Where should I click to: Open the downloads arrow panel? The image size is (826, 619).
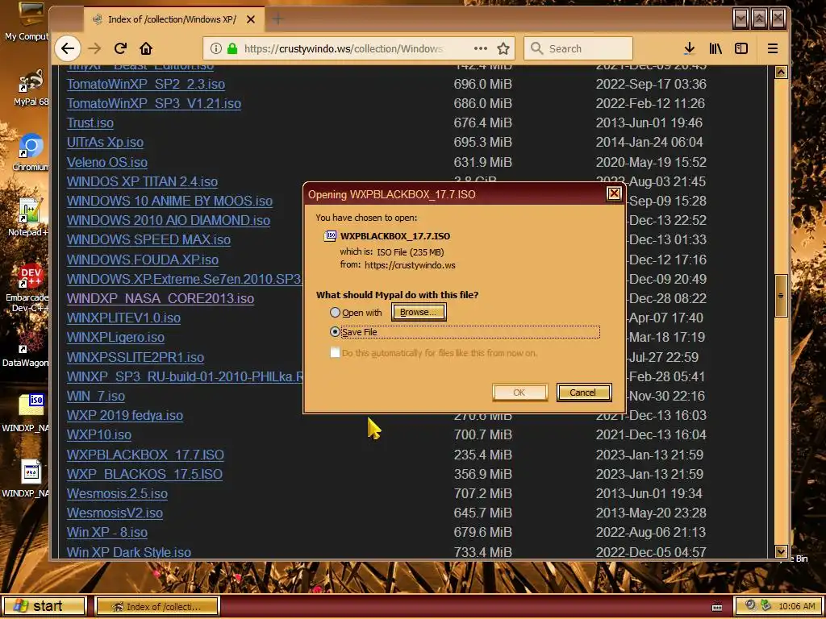coord(689,48)
